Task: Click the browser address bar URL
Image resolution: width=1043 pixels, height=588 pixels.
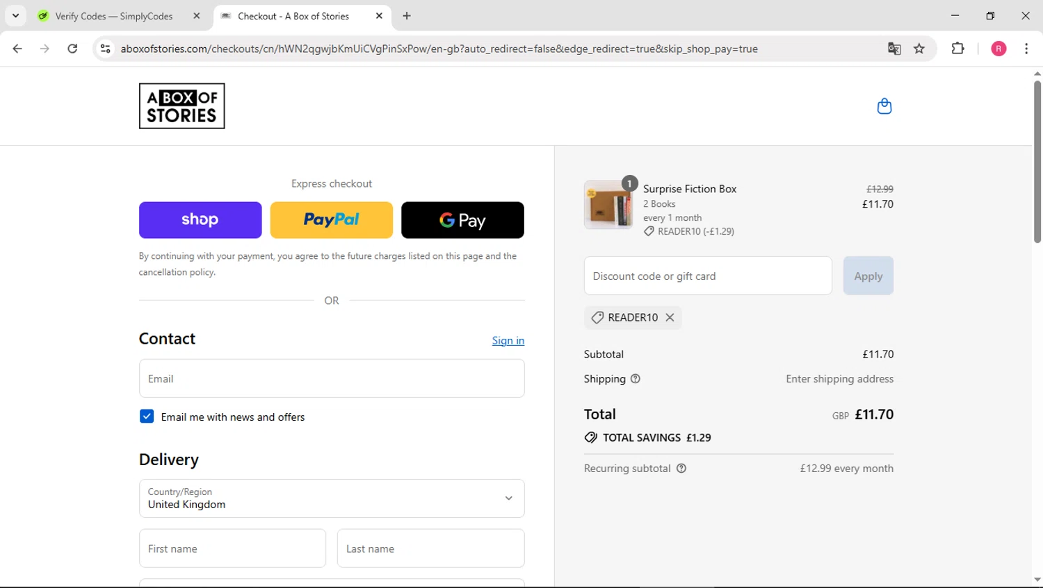Action: click(439, 49)
